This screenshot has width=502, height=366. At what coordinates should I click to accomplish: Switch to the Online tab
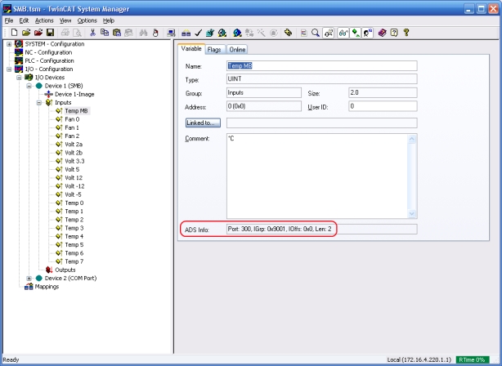237,50
